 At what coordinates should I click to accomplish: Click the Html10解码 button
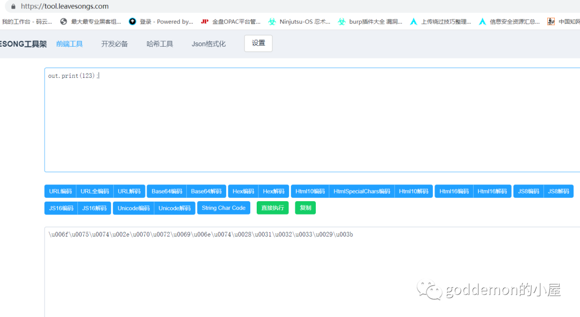(414, 191)
